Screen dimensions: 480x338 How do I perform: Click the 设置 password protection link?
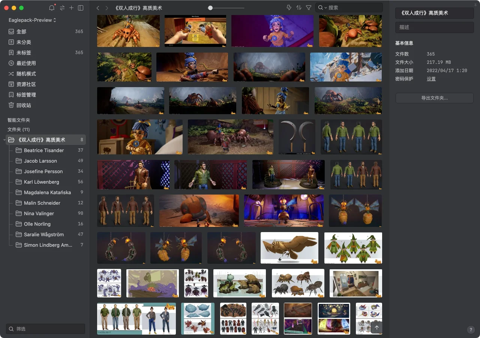coord(431,79)
